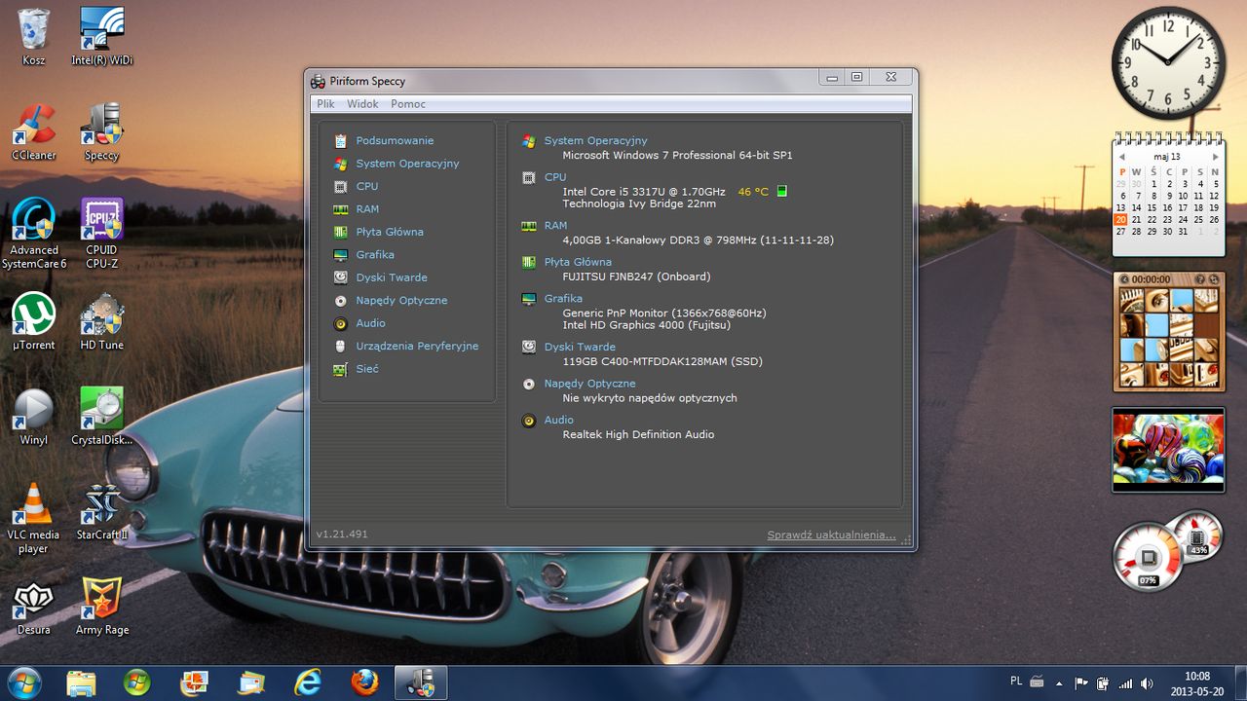This screenshot has height=701, width=1247.
Task: Open Dyski Twarde in sidebar
Action: pyautogui.click(x=392, y=277)
